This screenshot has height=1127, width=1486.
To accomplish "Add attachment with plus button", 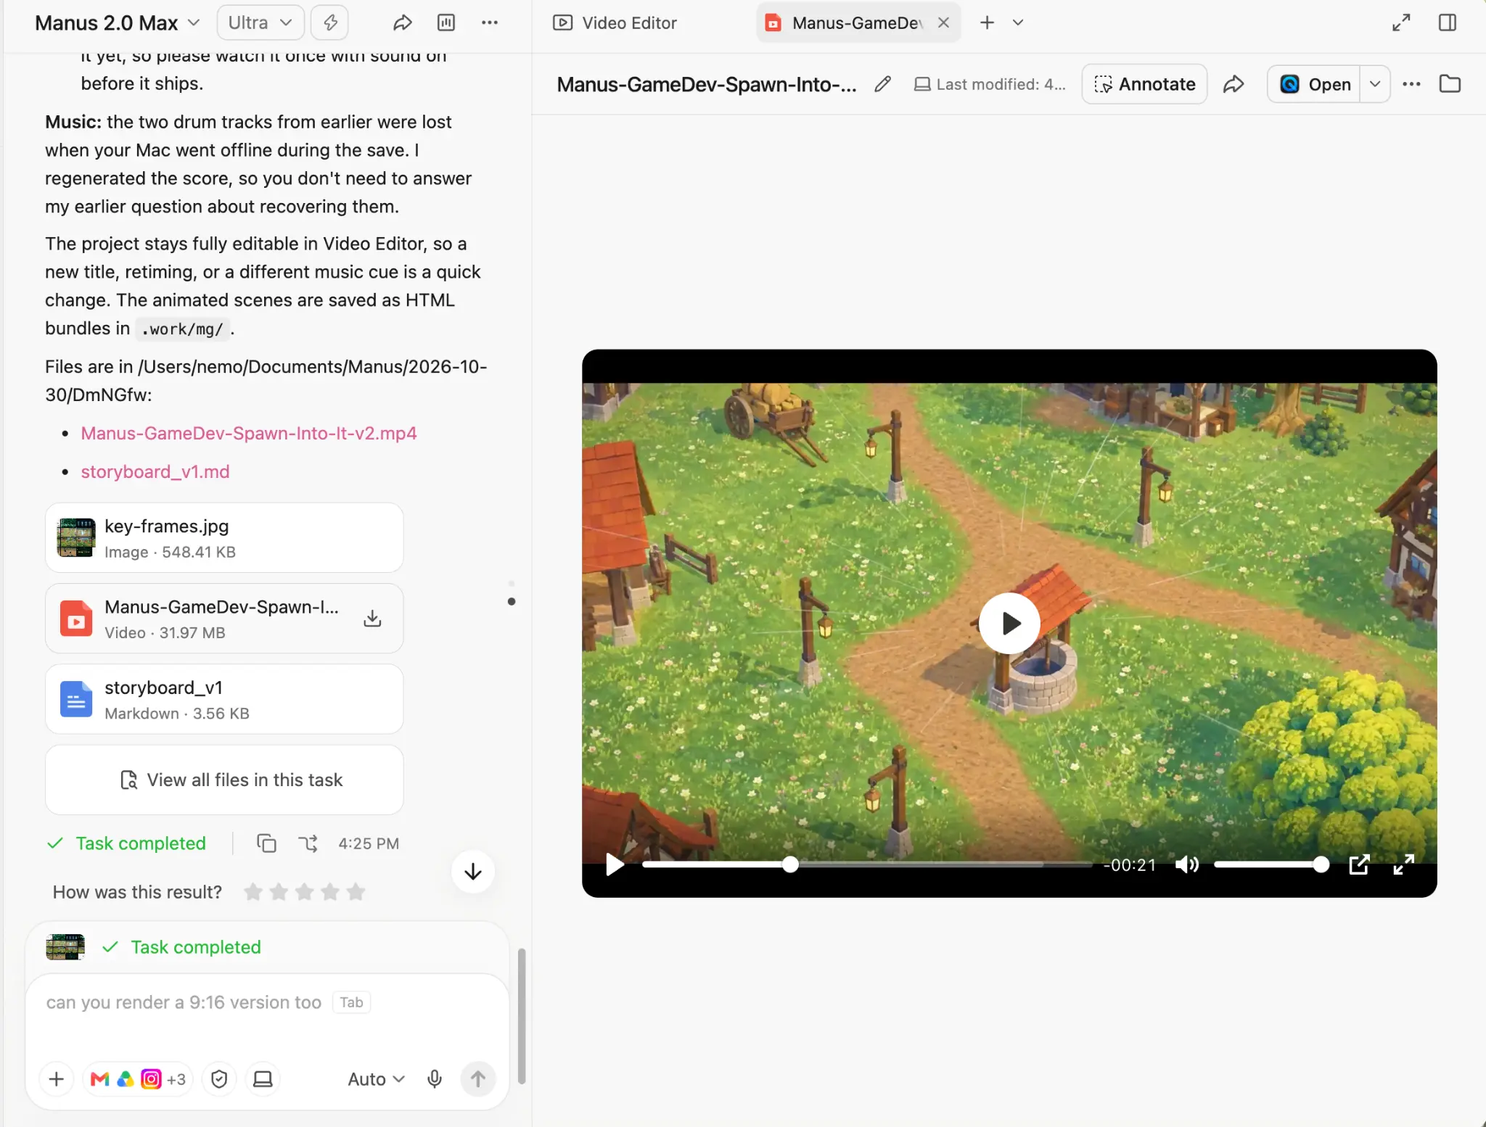I will pyautogui.click(x=57, y=1079).
